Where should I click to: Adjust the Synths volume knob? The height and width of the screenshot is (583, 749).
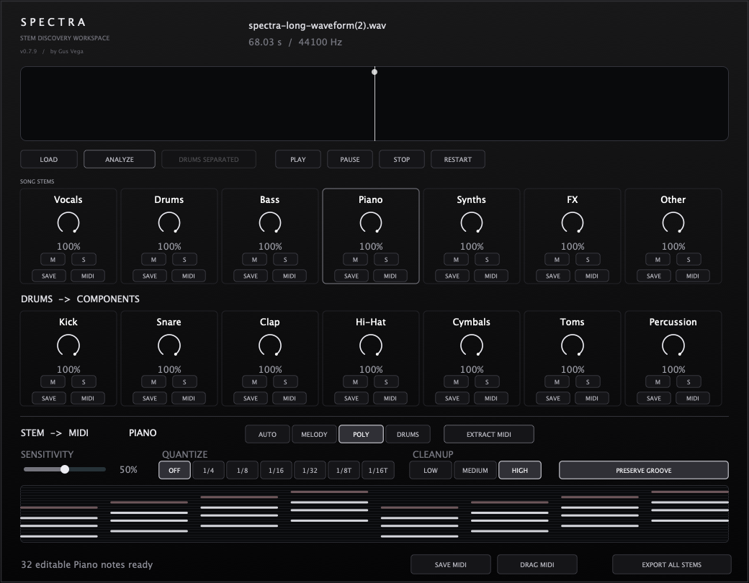coord(472,222)
